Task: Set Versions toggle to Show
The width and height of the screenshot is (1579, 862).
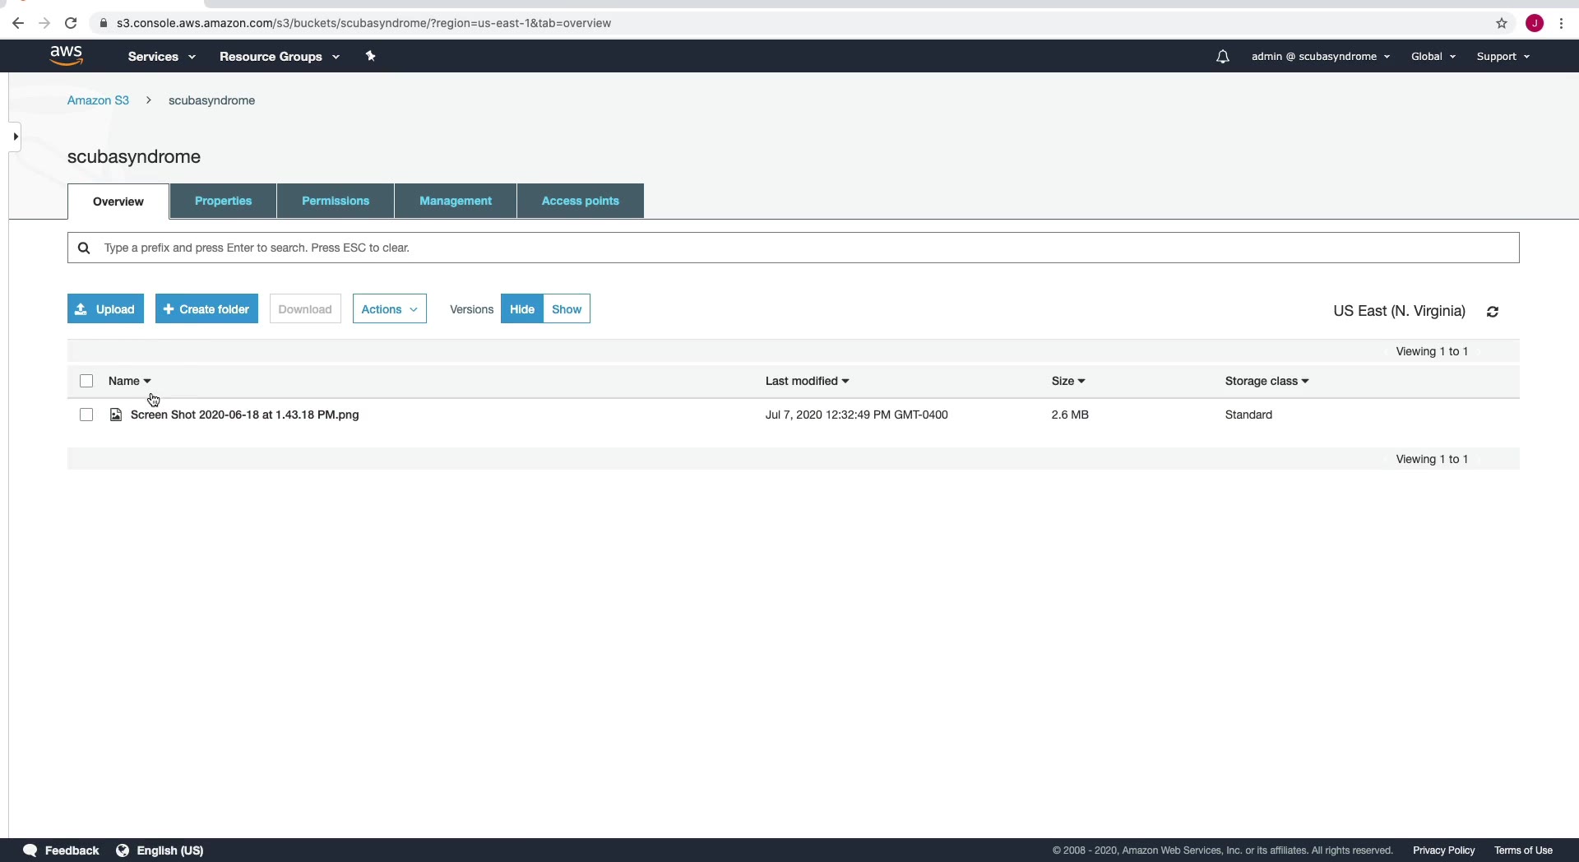Action: click(x=567, y=309)
